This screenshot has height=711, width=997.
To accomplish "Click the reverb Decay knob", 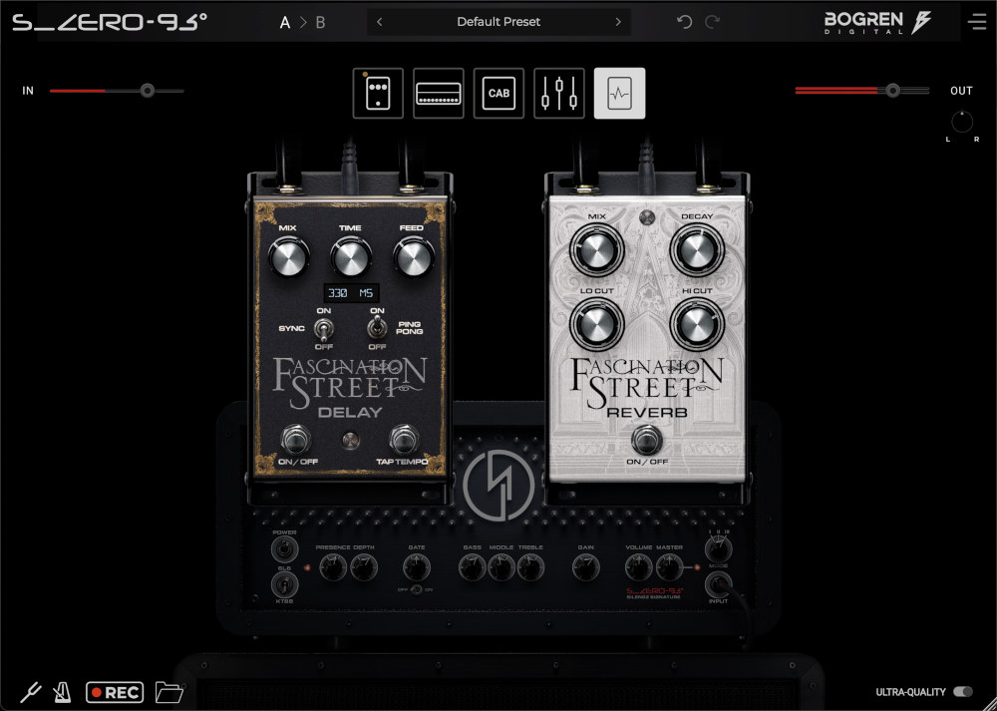I will [696, 250].
